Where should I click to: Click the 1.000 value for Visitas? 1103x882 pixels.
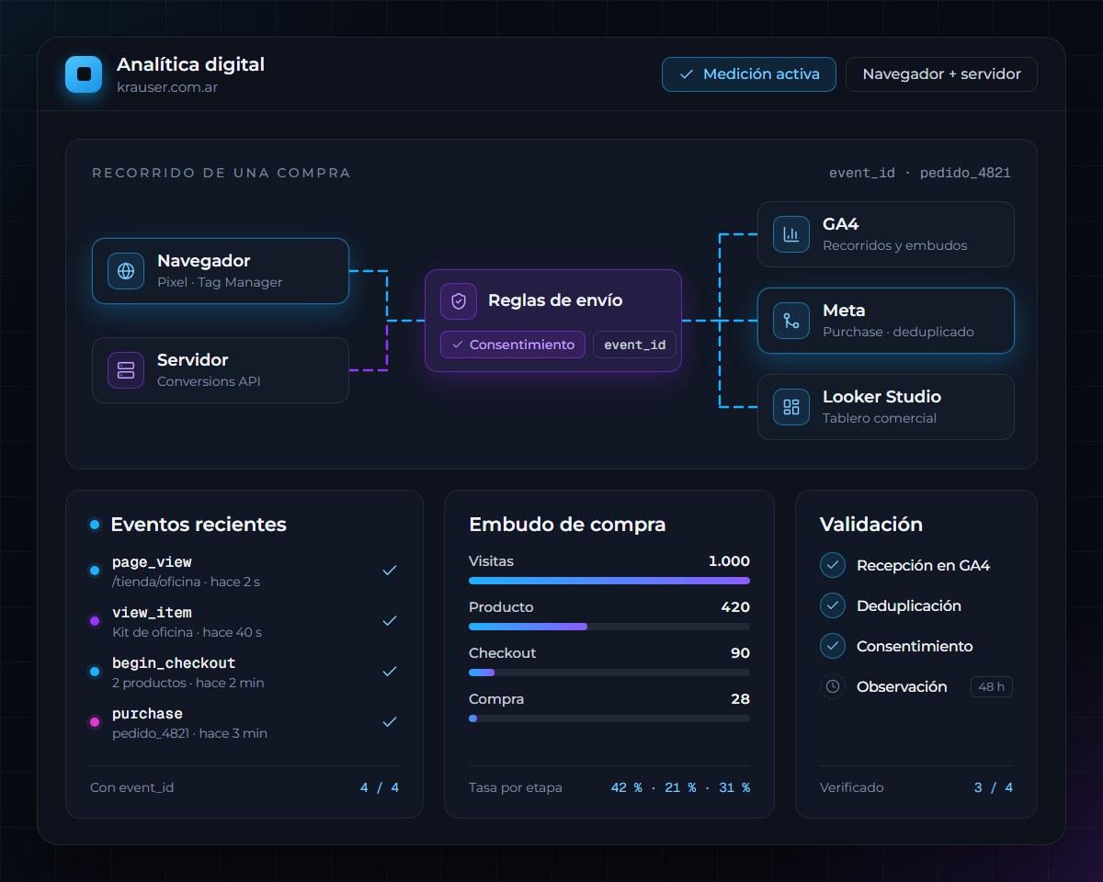[729, 561]
